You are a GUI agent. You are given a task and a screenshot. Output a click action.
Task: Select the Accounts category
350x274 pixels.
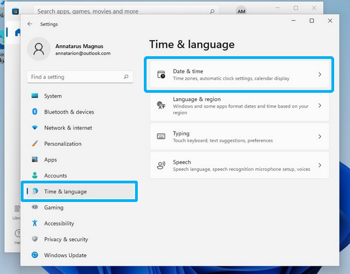point(80,176)
